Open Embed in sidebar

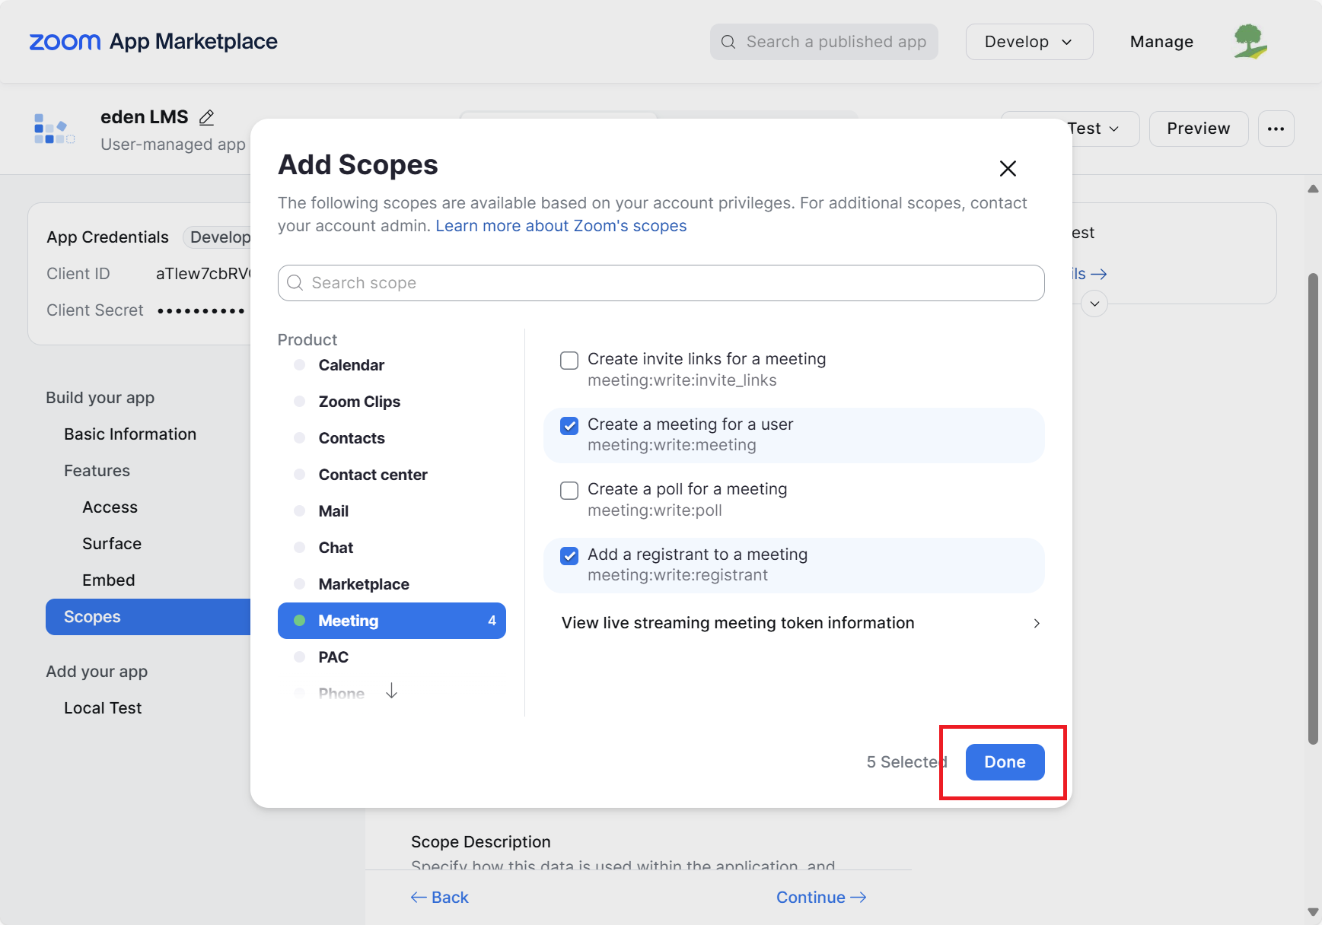point(109,580)
